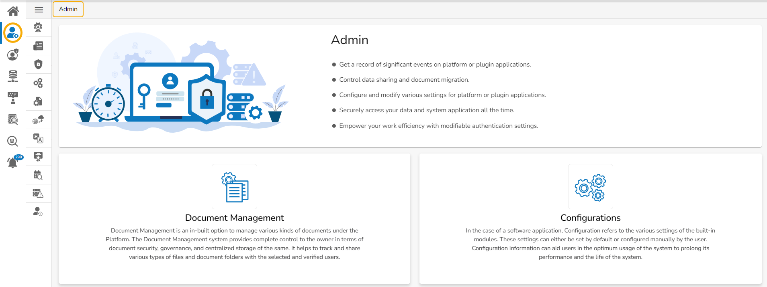Image resolution: width=767 pixels, height=287 pixels.
Task: Click the server warning icon in submenu
Action: pos(38,194)
